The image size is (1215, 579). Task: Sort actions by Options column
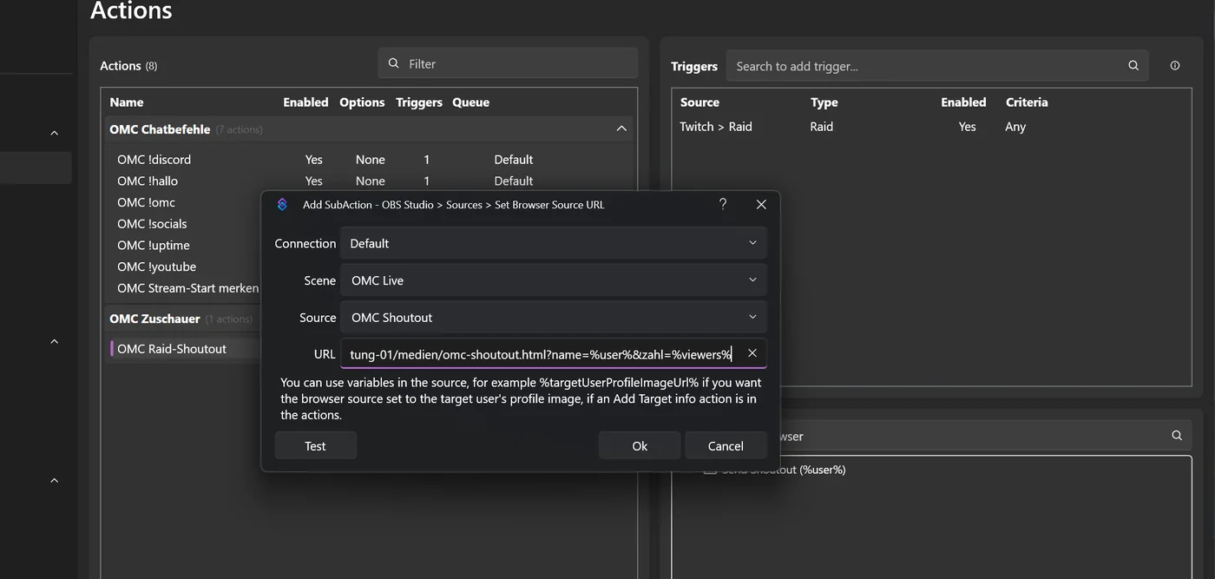click(362, 102)
